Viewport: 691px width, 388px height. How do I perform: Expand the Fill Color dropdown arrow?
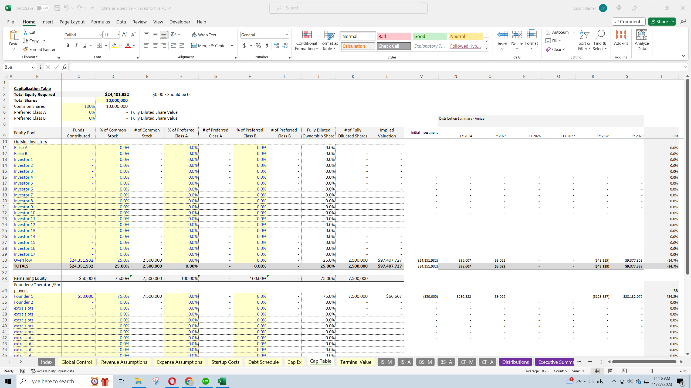click(x=120, y=45)
